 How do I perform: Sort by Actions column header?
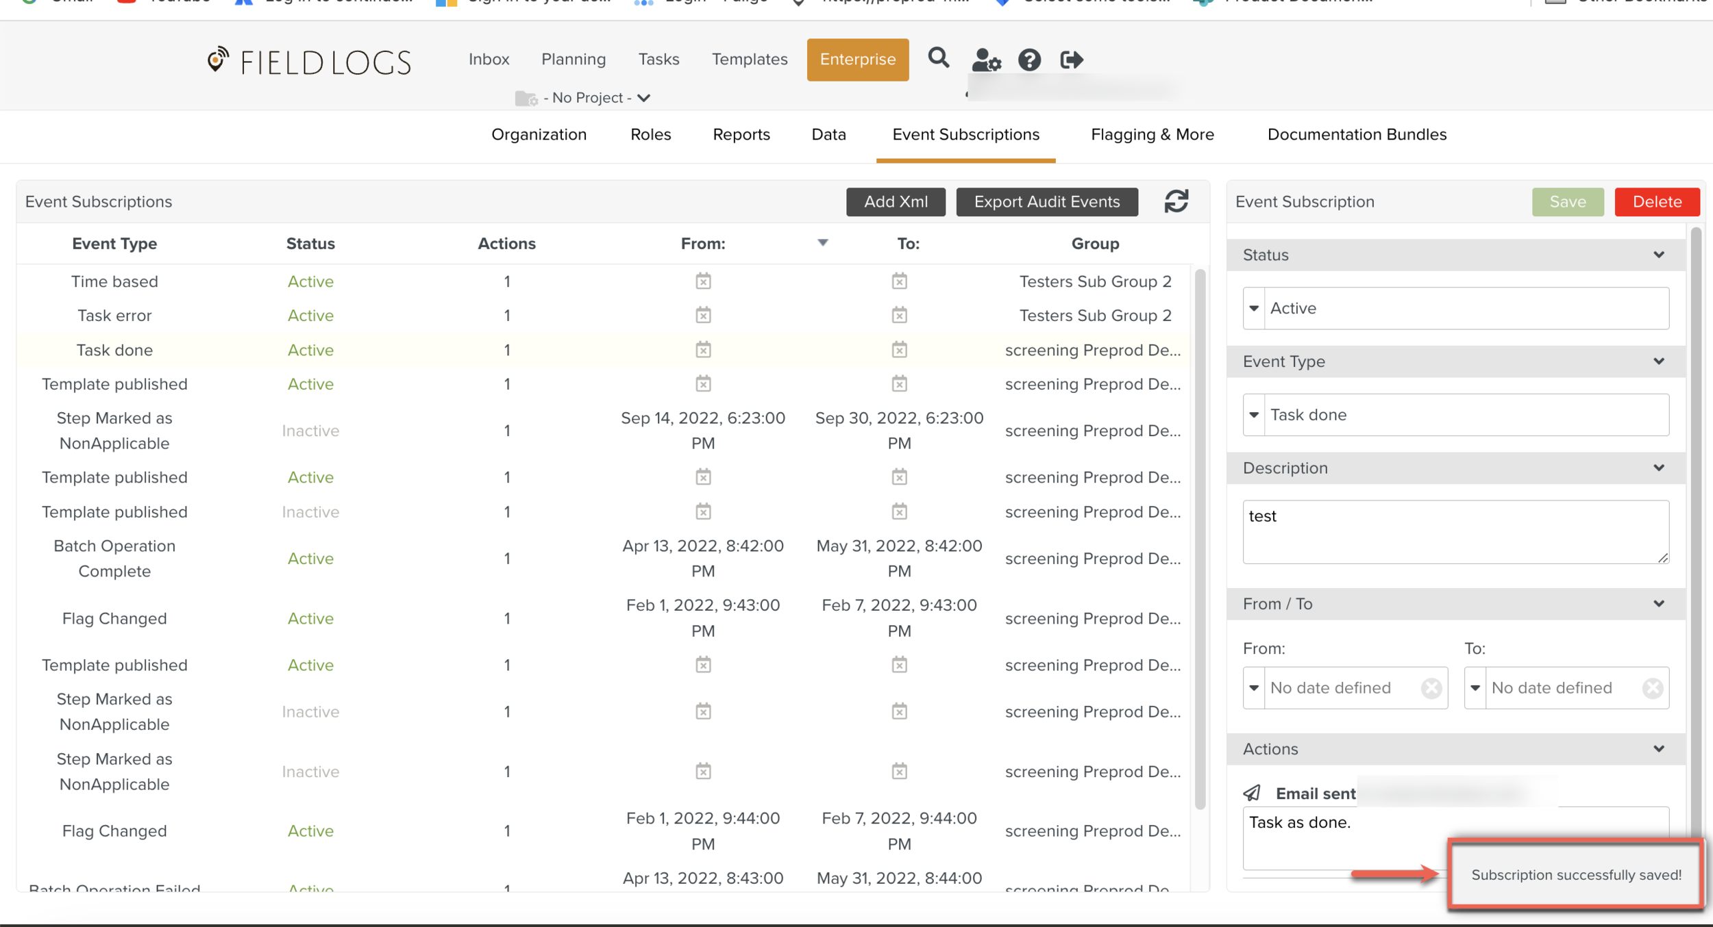(506, 243)
